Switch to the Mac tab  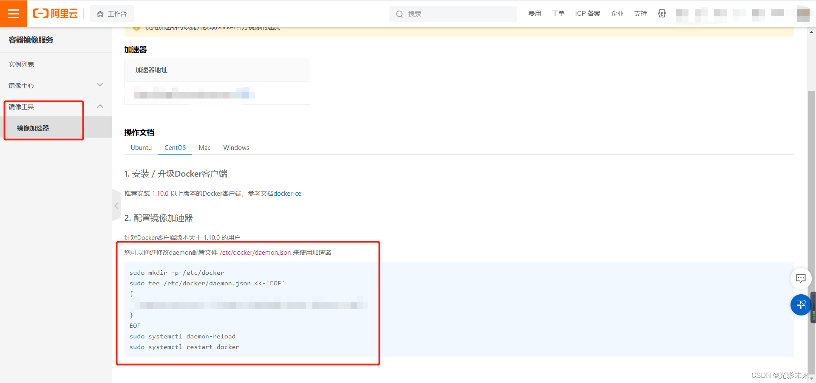pos(204,147)
